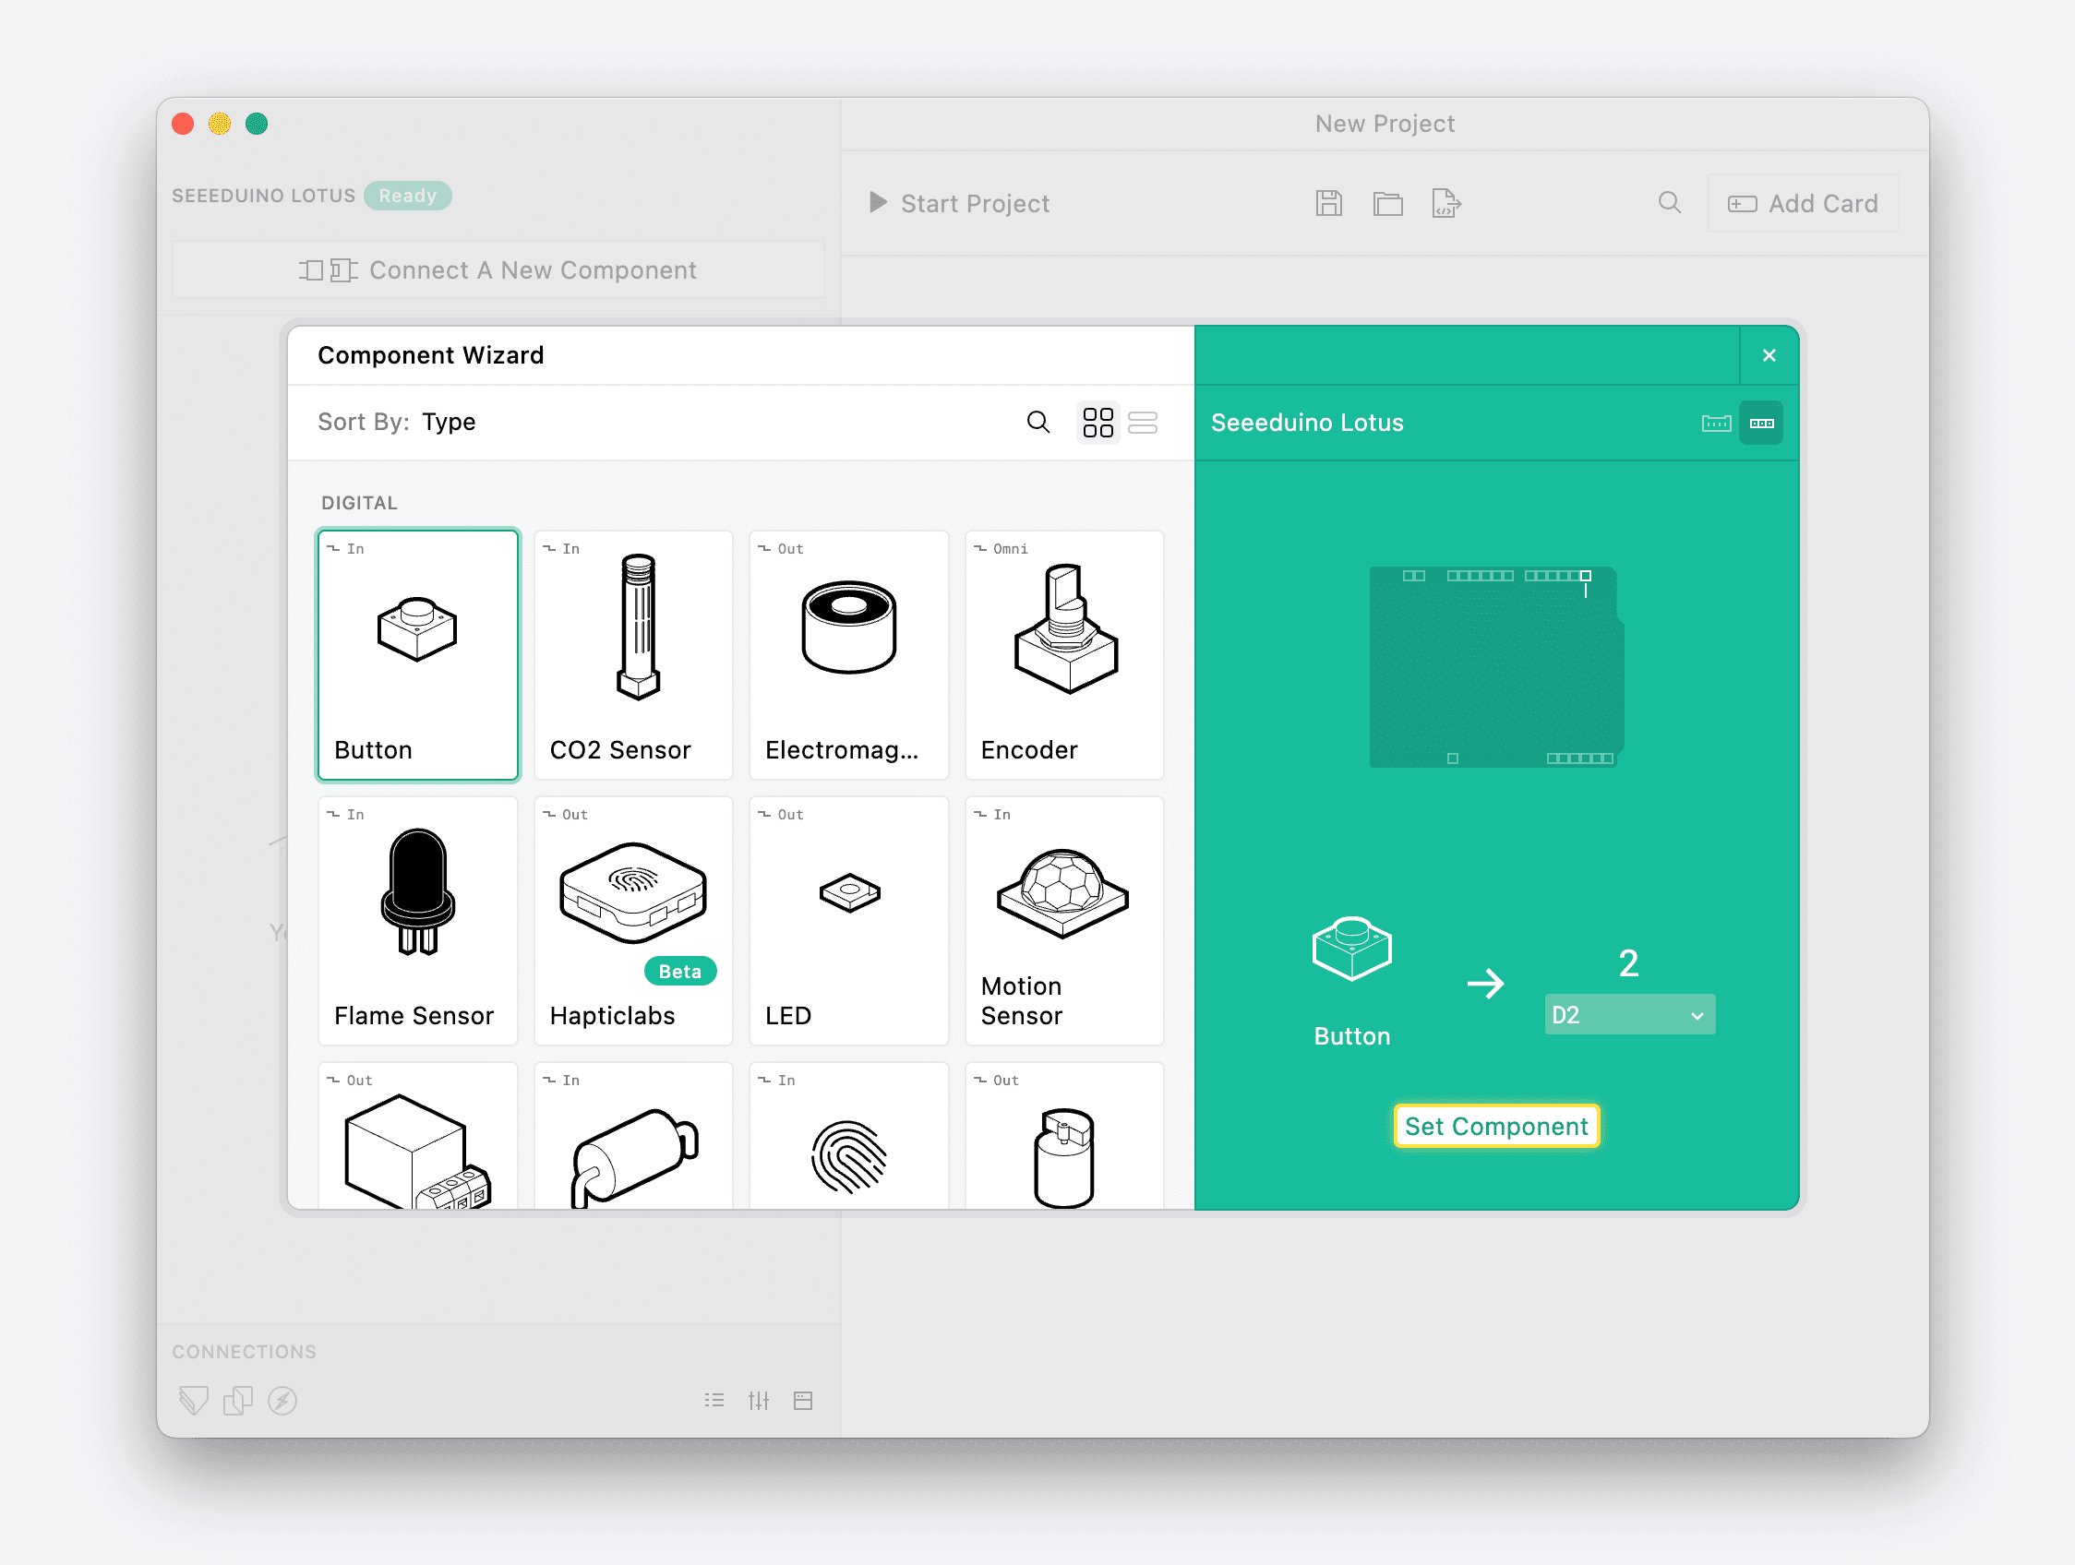Open the Sort By Type selector
Screen dimensions: 2075x1565
coord(449,422)
